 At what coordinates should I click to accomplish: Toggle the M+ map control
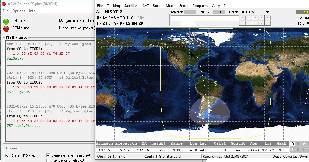(x=99, y=23)
